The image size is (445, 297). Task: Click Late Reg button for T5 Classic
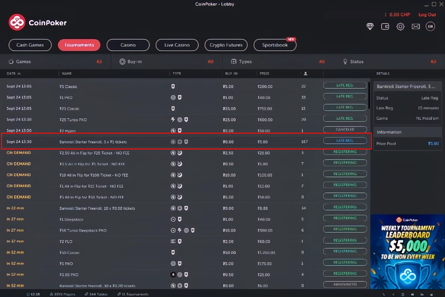pyautogui.click(x=345, y=86)
